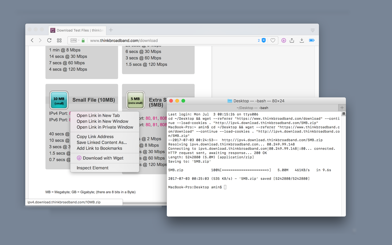The image size is (392, 245).
Task: Click the Terminal scrollback indicator icon
Action: [344, 114]
